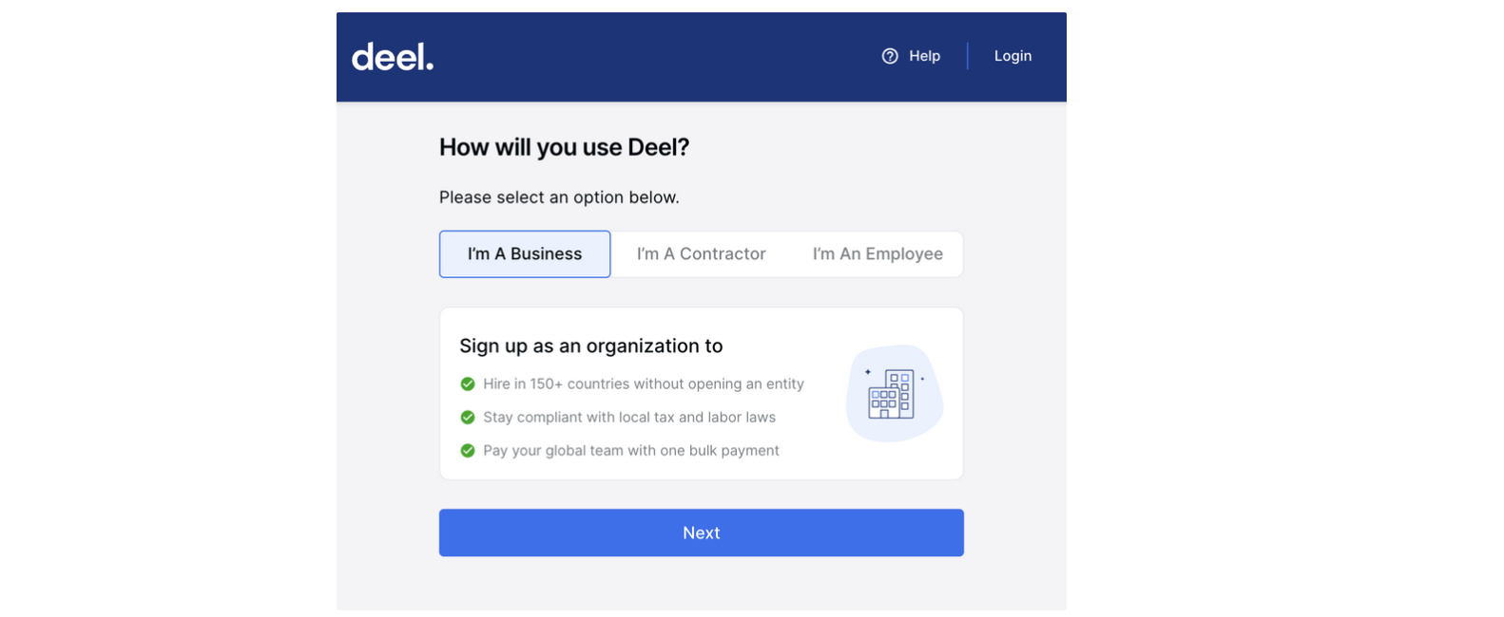Select the 'I'm A Business' option
Image resolution: width=1504 pixels, height=617 pixels.
[524, 253]
